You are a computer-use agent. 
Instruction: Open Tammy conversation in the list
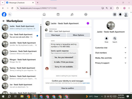[x=20, y=69]
